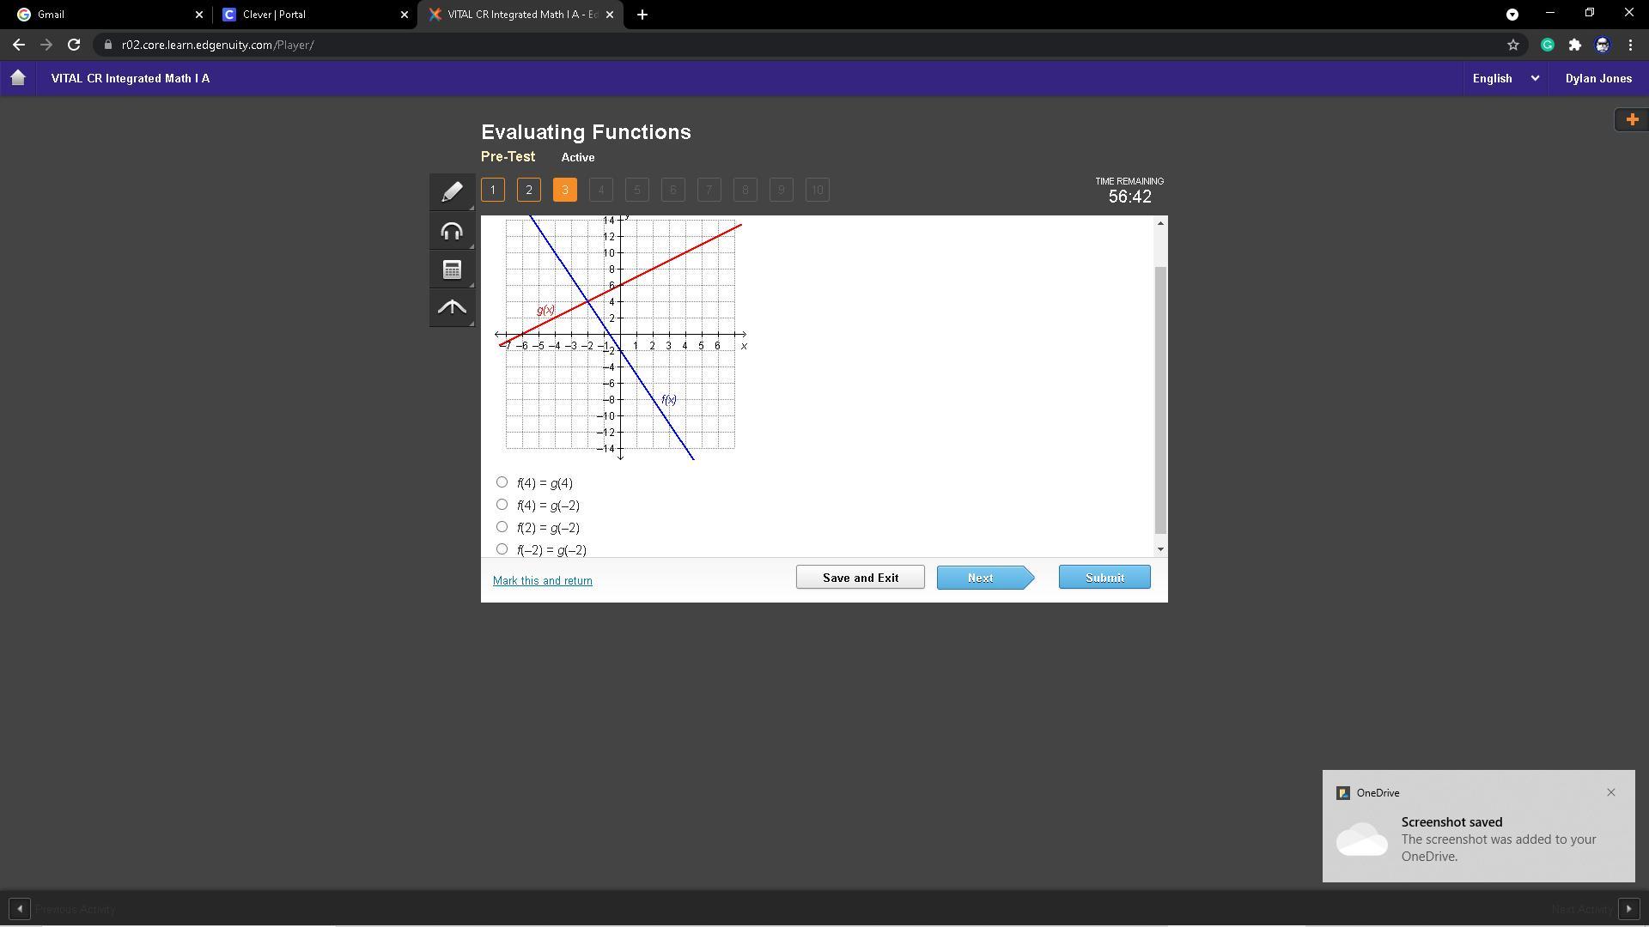Open the browser extensions puzzle icon

coord(1575,45)
